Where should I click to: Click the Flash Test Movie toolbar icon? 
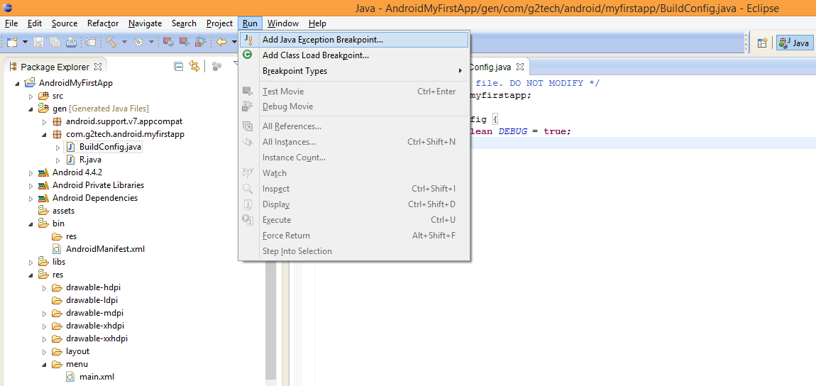(169, 42)
